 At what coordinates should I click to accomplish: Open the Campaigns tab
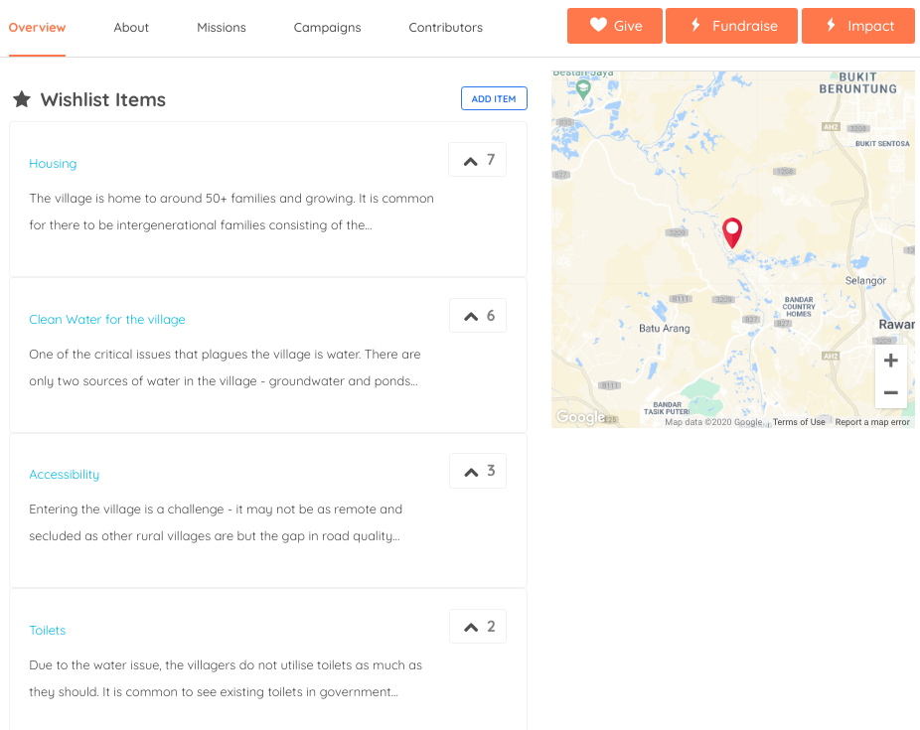(x=328, y=28)
